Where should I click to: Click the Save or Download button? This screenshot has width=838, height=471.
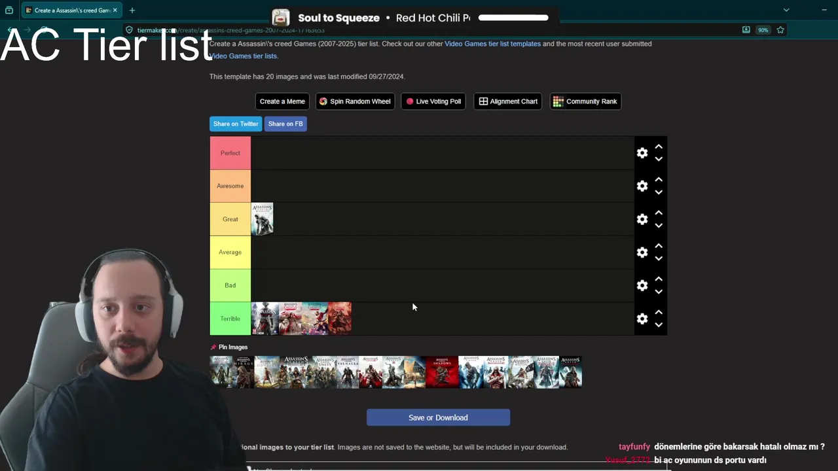coord(438,417)
